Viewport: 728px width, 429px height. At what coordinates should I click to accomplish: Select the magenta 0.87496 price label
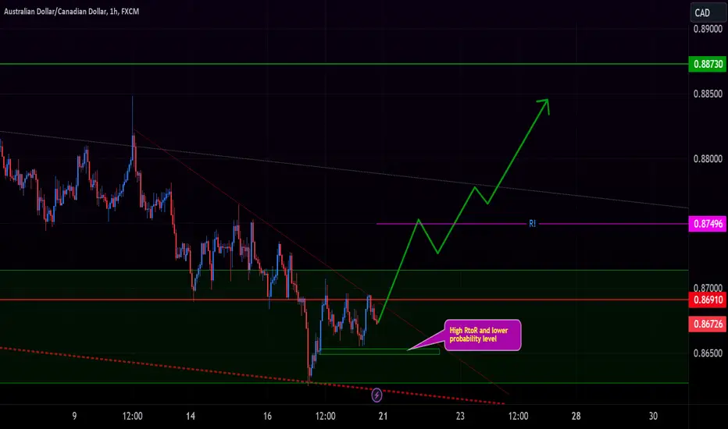tap(708, 224)
